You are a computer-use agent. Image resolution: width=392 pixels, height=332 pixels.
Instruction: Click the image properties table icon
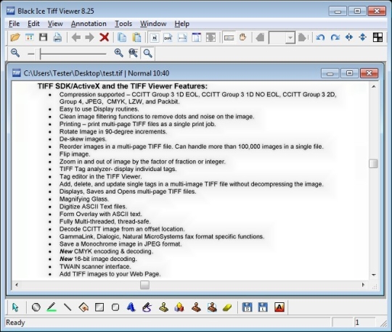pyautogui.click(x=30, y=38)
